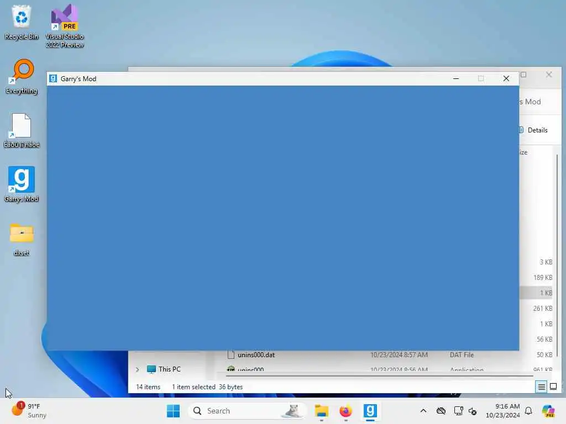Click the display/network tray icon
The height and width of the screenshot is (424, 566).
coord(458,411)
